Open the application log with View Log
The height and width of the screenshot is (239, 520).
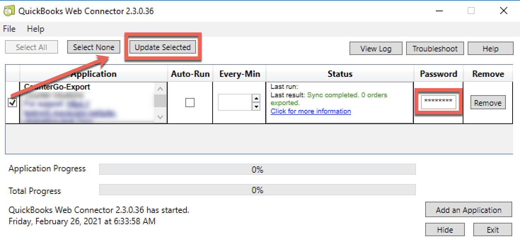pos(376,48)
